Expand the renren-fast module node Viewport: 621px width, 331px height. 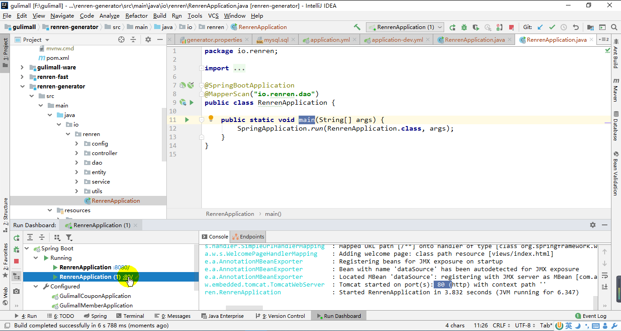click(x=22, y=77)
